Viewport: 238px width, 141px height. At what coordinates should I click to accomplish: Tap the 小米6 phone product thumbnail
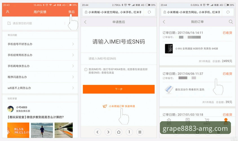click(169, 49)
